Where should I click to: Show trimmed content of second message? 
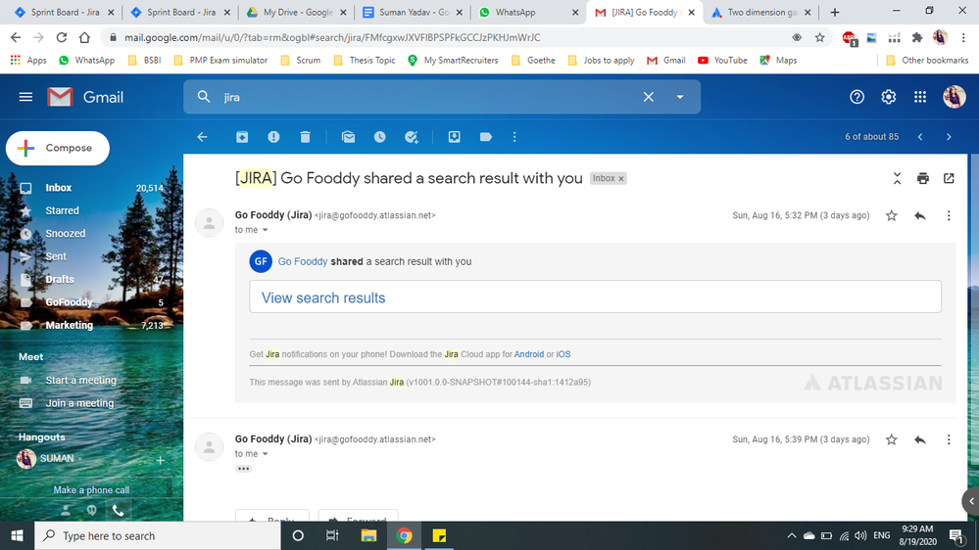coord(243,469)
